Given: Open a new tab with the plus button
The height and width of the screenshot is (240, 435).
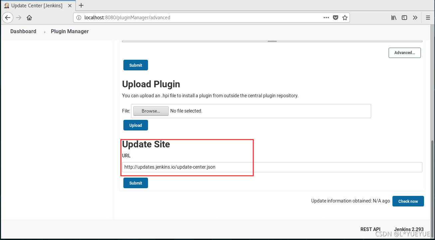Looking at the screenshot, I should (x=81, y=5).
